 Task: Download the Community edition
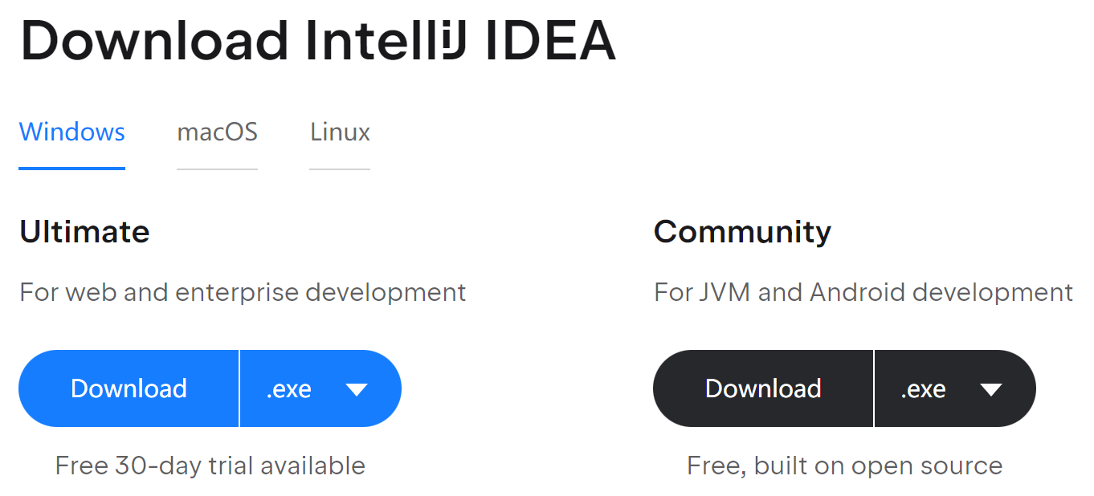763,388
